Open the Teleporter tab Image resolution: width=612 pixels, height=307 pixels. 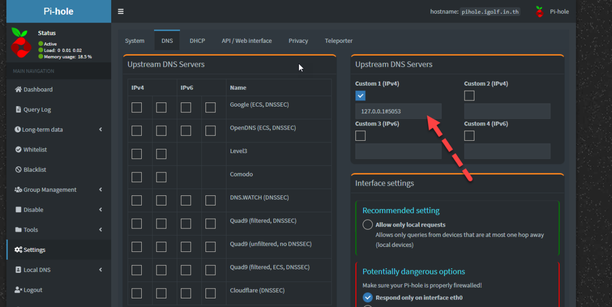[339, 41]
